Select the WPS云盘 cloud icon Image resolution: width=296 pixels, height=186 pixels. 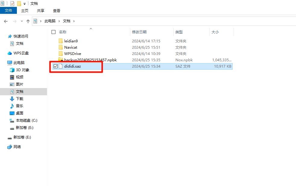pos(10,53)
